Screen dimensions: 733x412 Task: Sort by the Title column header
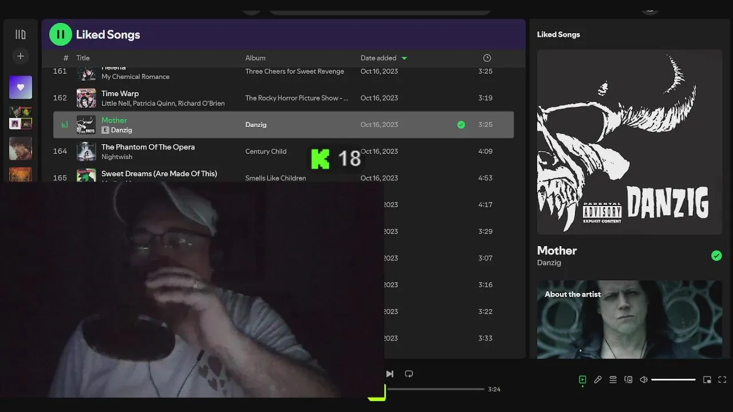[x=83, y=58]
